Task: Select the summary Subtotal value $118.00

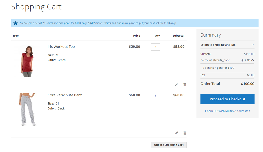Action: [249, 54]
